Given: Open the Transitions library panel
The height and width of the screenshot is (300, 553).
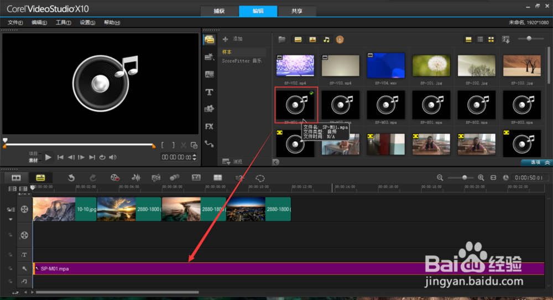Looking at the screenshot, I should click(x=209, y=74).
